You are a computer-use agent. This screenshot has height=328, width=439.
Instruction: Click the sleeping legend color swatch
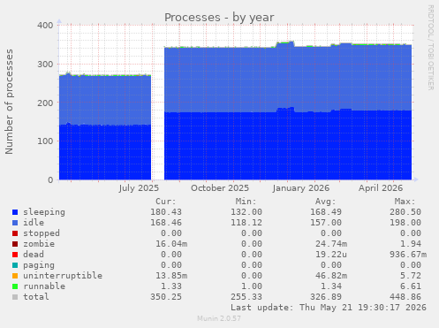point(15,212)
